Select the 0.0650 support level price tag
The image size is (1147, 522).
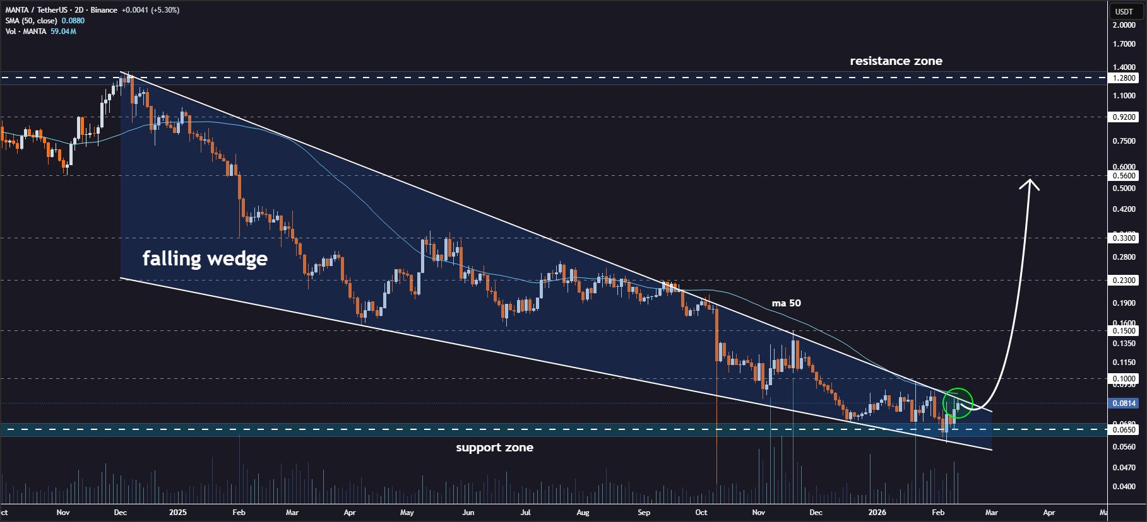[x=1124, y=429]
